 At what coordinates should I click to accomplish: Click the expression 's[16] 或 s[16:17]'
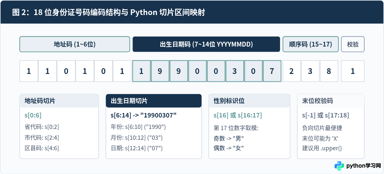pyautogui.click(x=238, y=115)
